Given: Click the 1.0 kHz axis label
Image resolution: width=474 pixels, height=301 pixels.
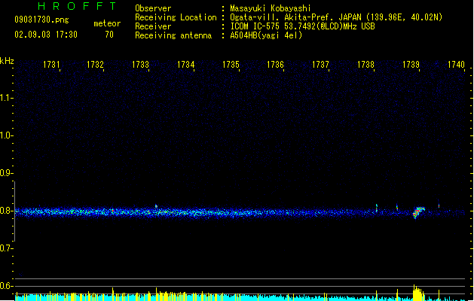Looking at the screenshot, I should [5, 135].
